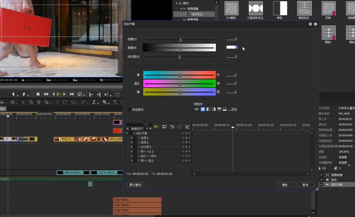Uncheck the 锐化 filter checkbox
The image size is (355, 217).
321,180
